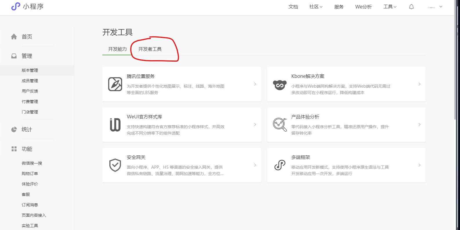This screenshot has width=460, height=230.
Task: Select 功能 section label
Action: click(27, 149)
